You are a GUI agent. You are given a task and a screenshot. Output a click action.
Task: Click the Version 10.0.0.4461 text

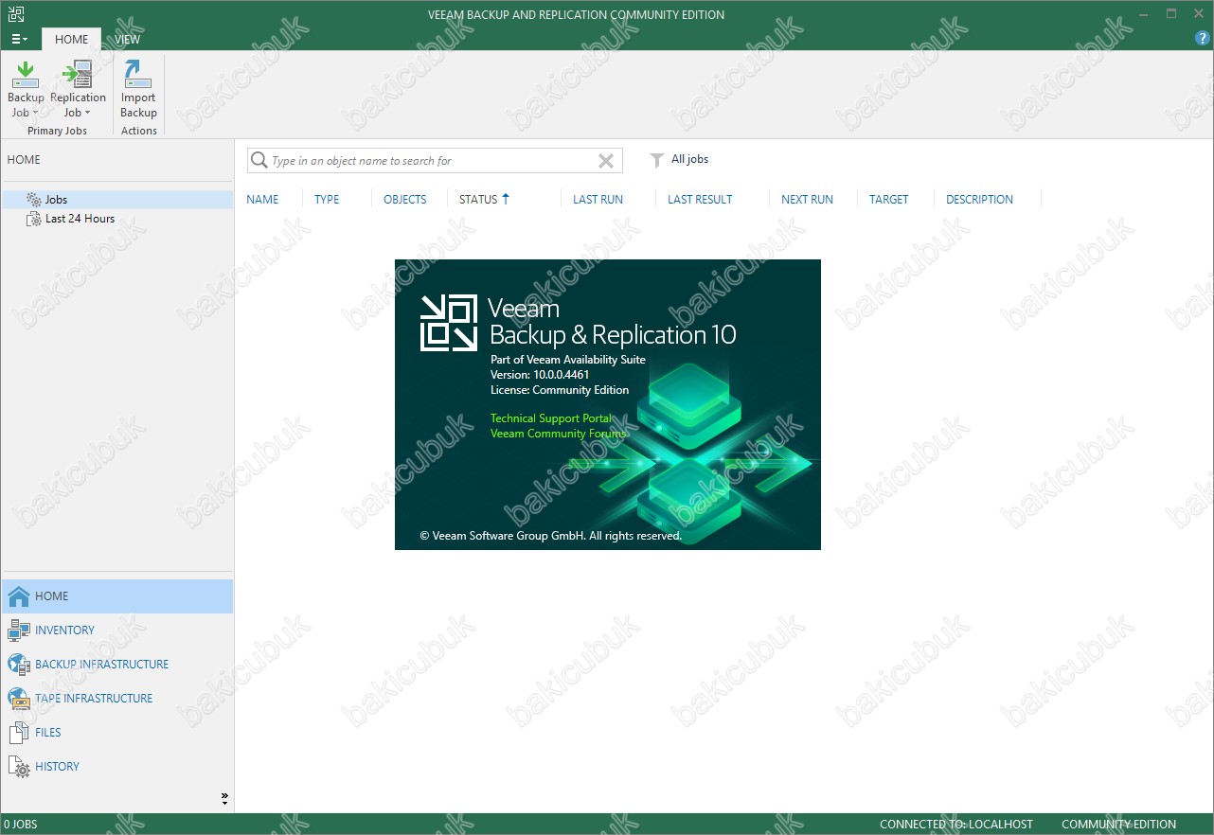click(540, 375)
